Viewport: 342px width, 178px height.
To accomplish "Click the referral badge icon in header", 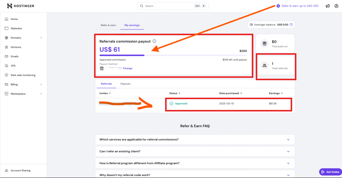I will pos(278,6).
